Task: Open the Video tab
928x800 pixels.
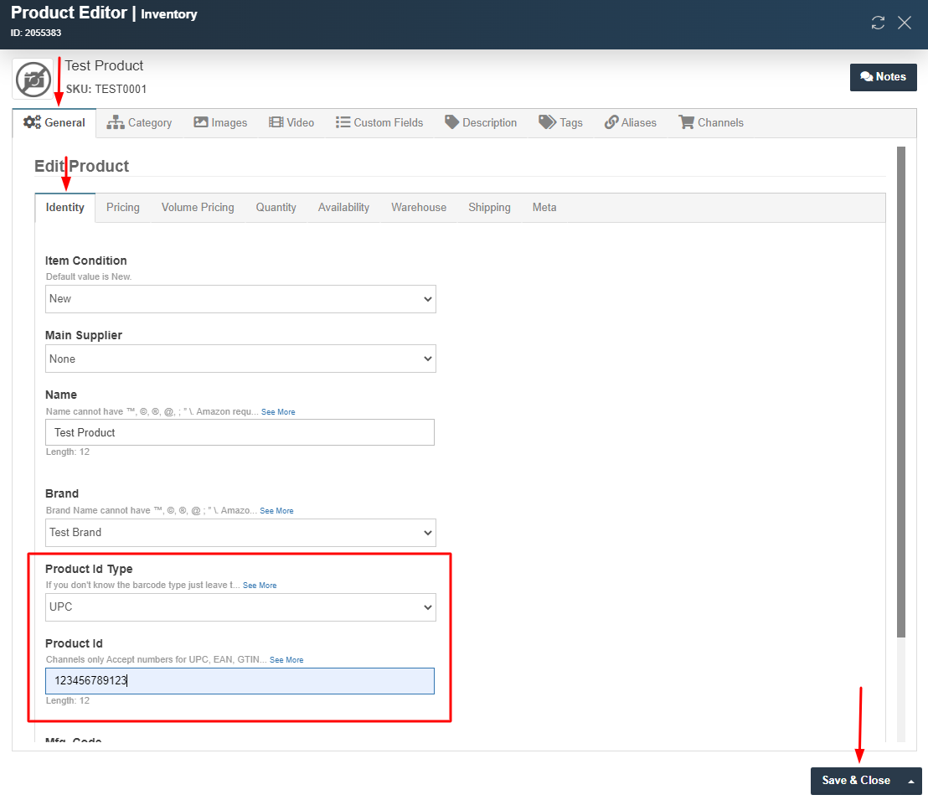Action: click(291, 122)
